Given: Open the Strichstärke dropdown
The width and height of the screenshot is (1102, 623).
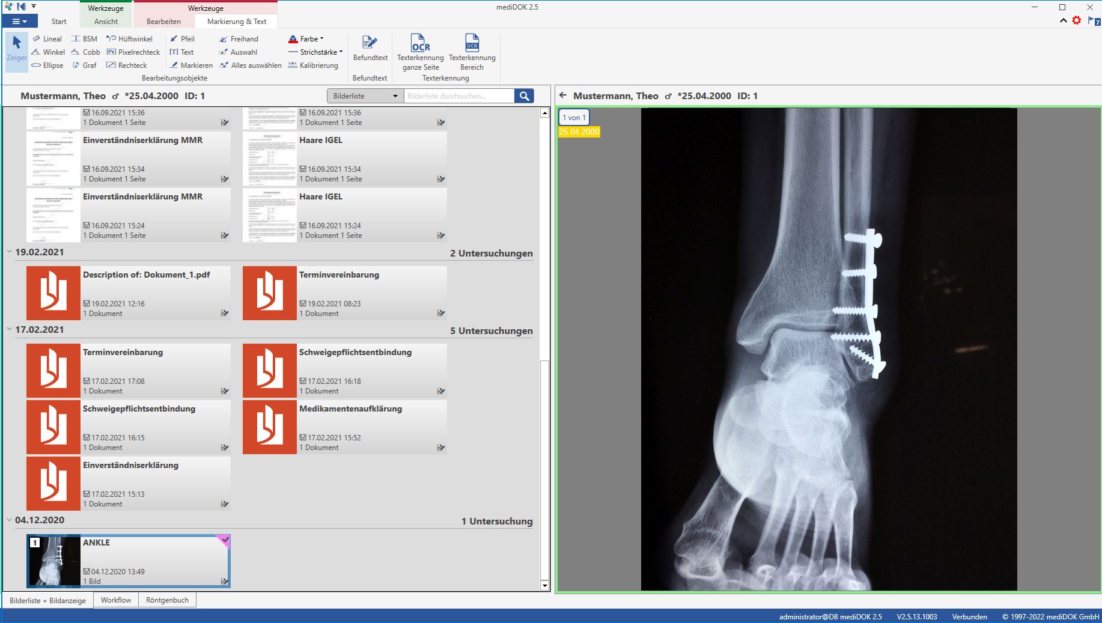Looking at the screenshot, I should (x=315, y=52).
